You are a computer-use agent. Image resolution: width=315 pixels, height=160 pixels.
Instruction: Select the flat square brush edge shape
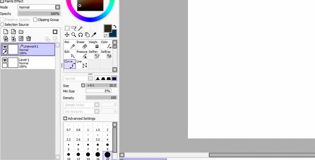point(114,78)
